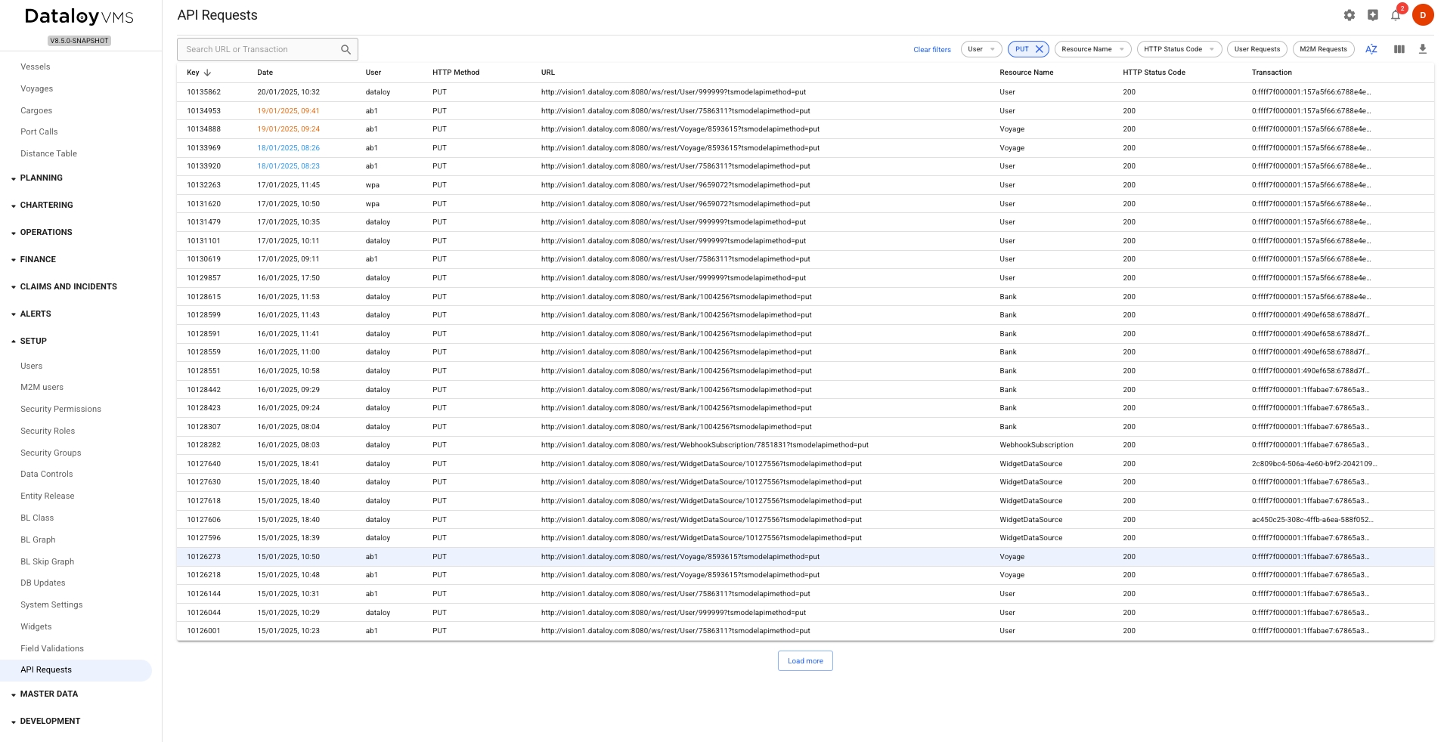
Task: Expand the MASTER DATA sidebar section
Action: (49, 694)
